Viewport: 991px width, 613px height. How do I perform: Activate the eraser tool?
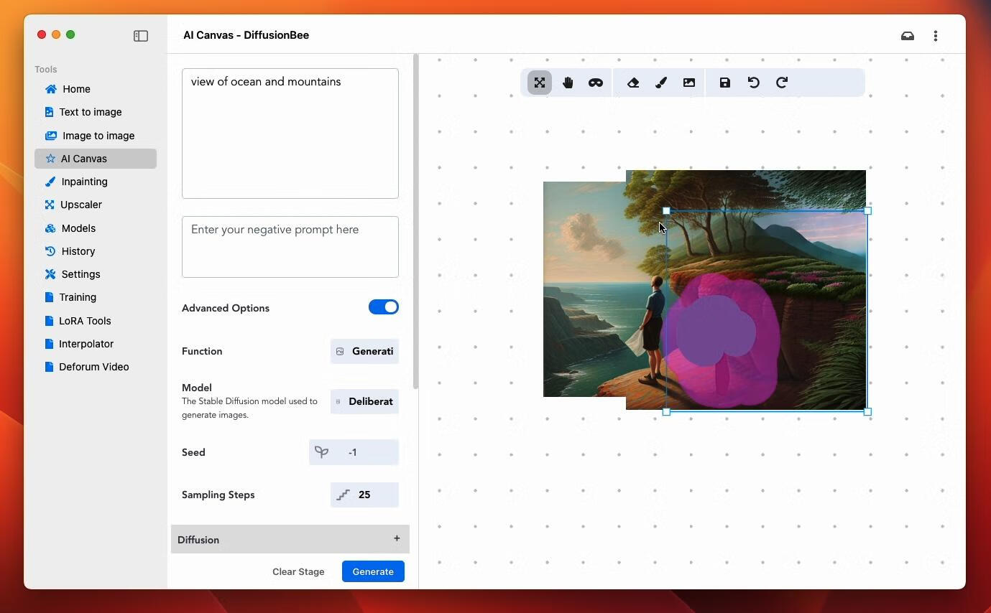(x=632, y=82)
